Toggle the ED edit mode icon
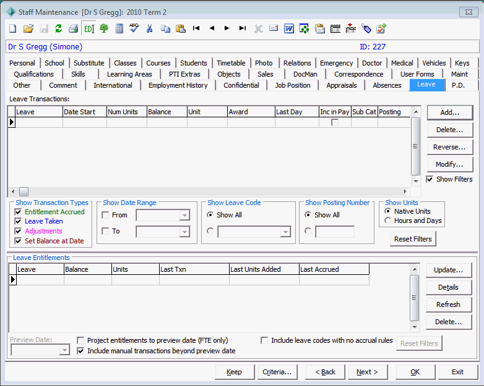 (x=89, y=28)
